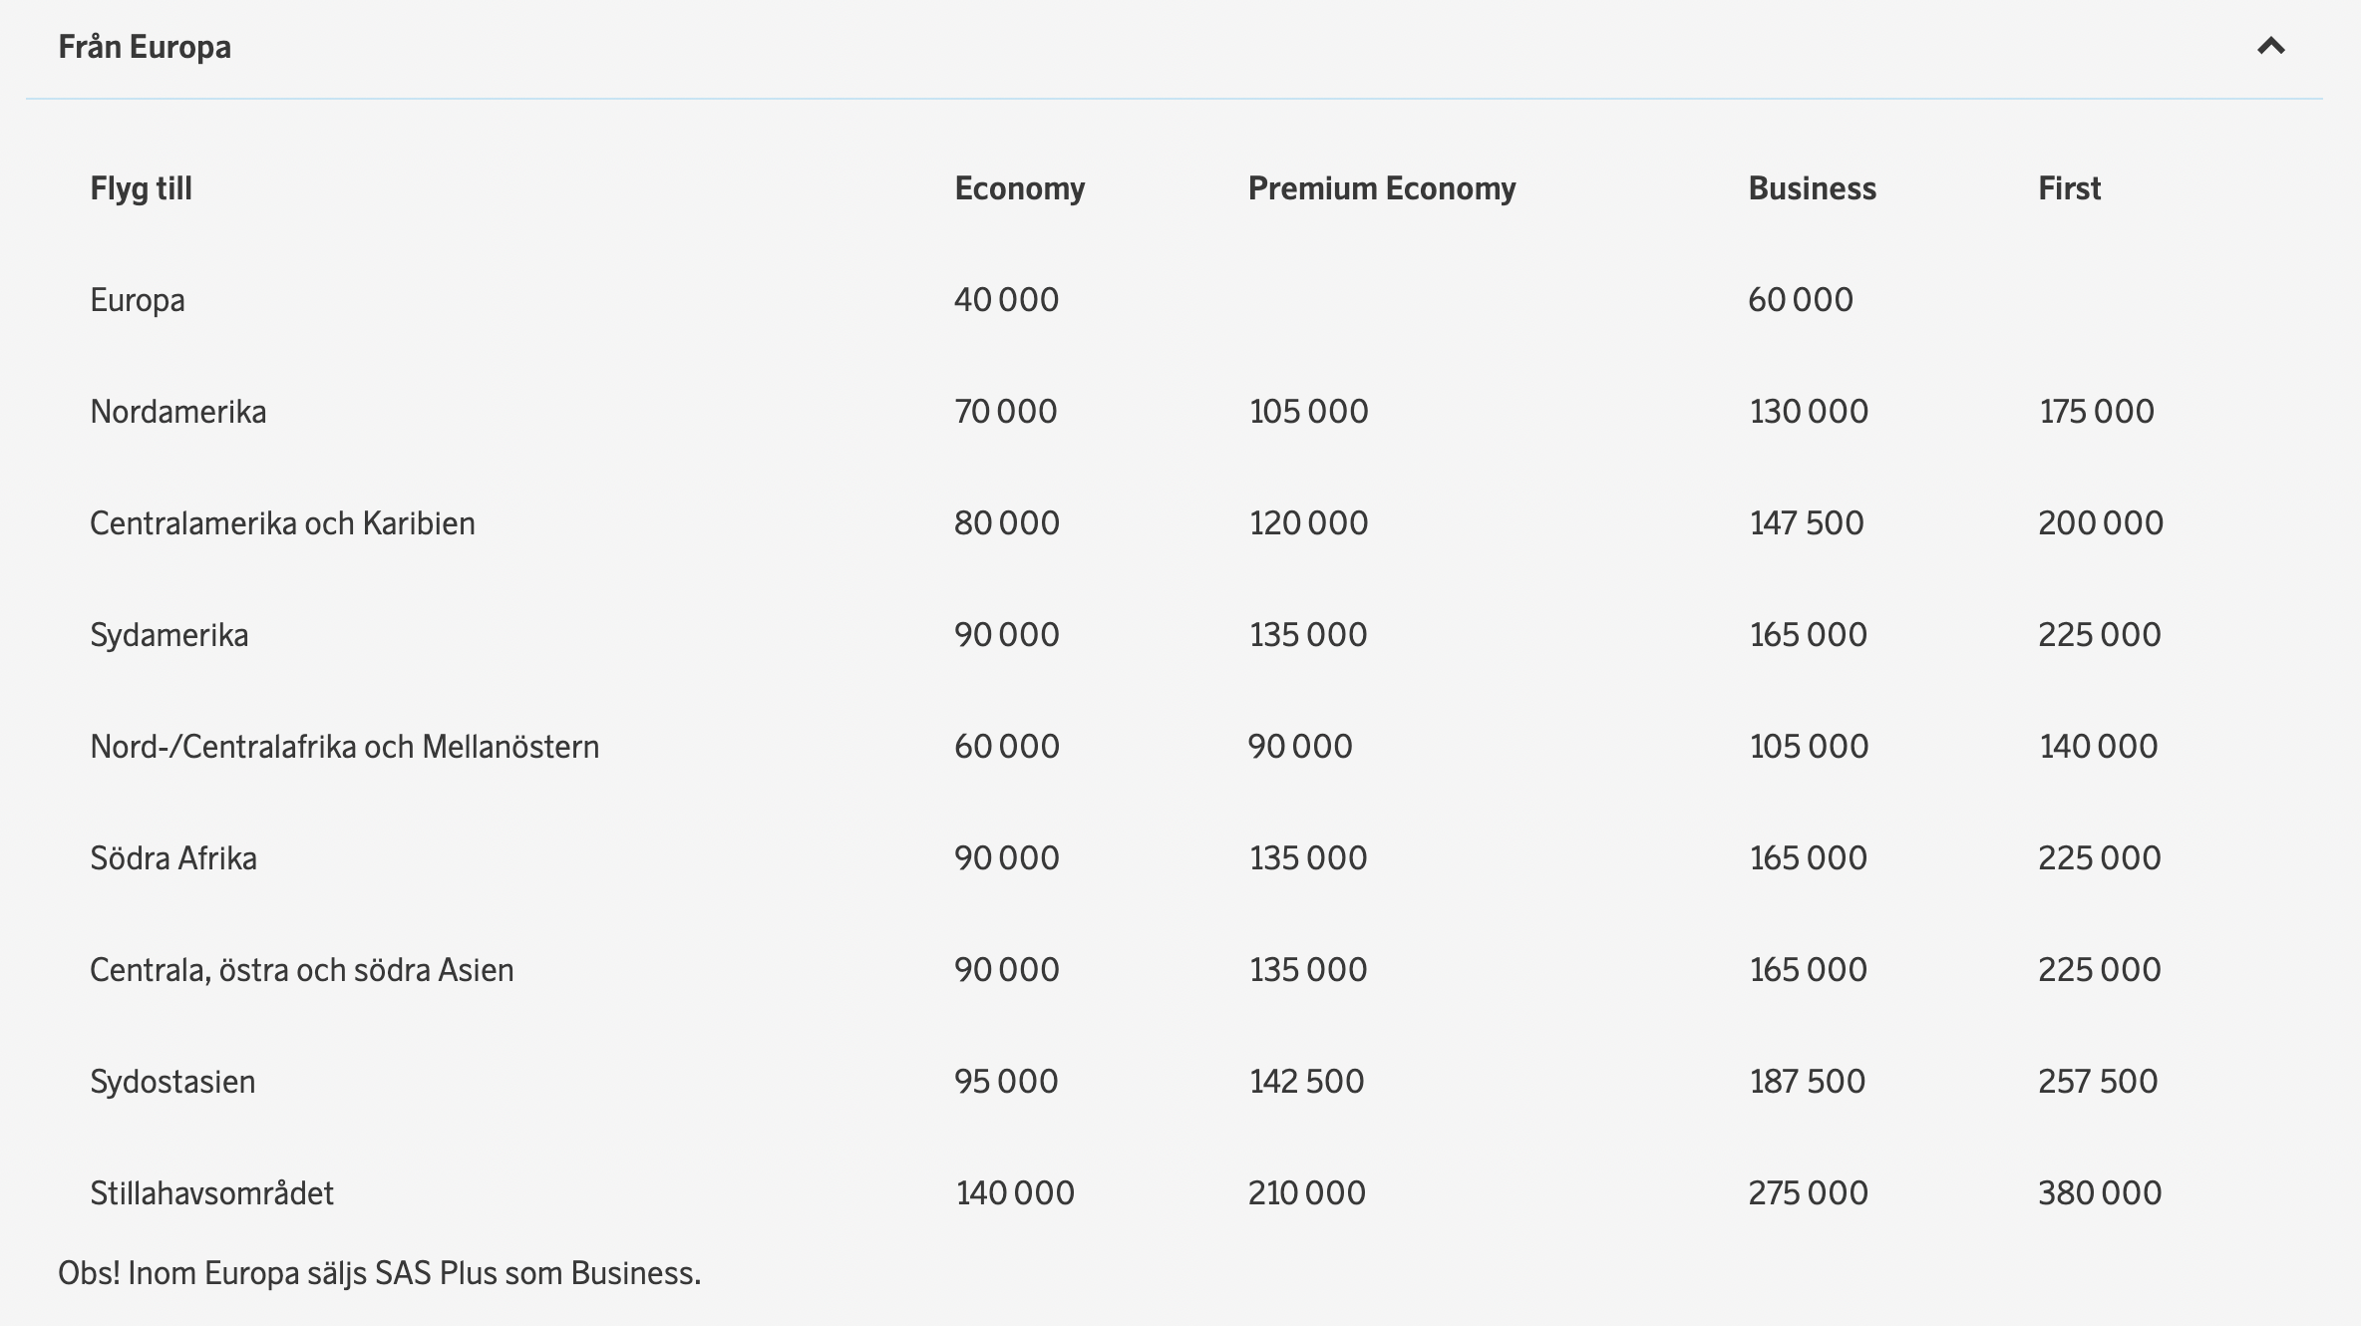Click Europa Economy value 40 000
The width and height of the screenshot is (2361, 1326).
1006,300
